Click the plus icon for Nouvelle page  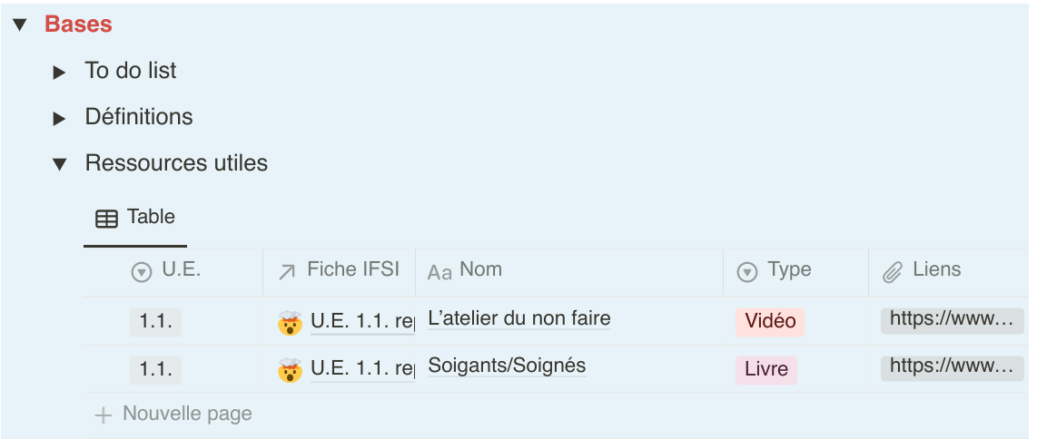click(x=104, y=415)
